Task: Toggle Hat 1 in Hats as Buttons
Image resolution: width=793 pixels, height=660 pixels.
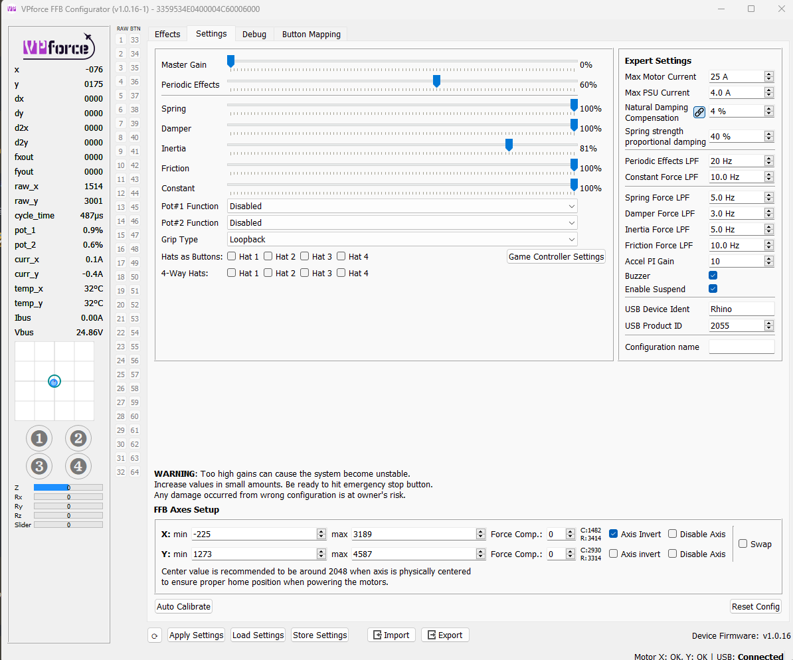Action: tap(232, 256)
